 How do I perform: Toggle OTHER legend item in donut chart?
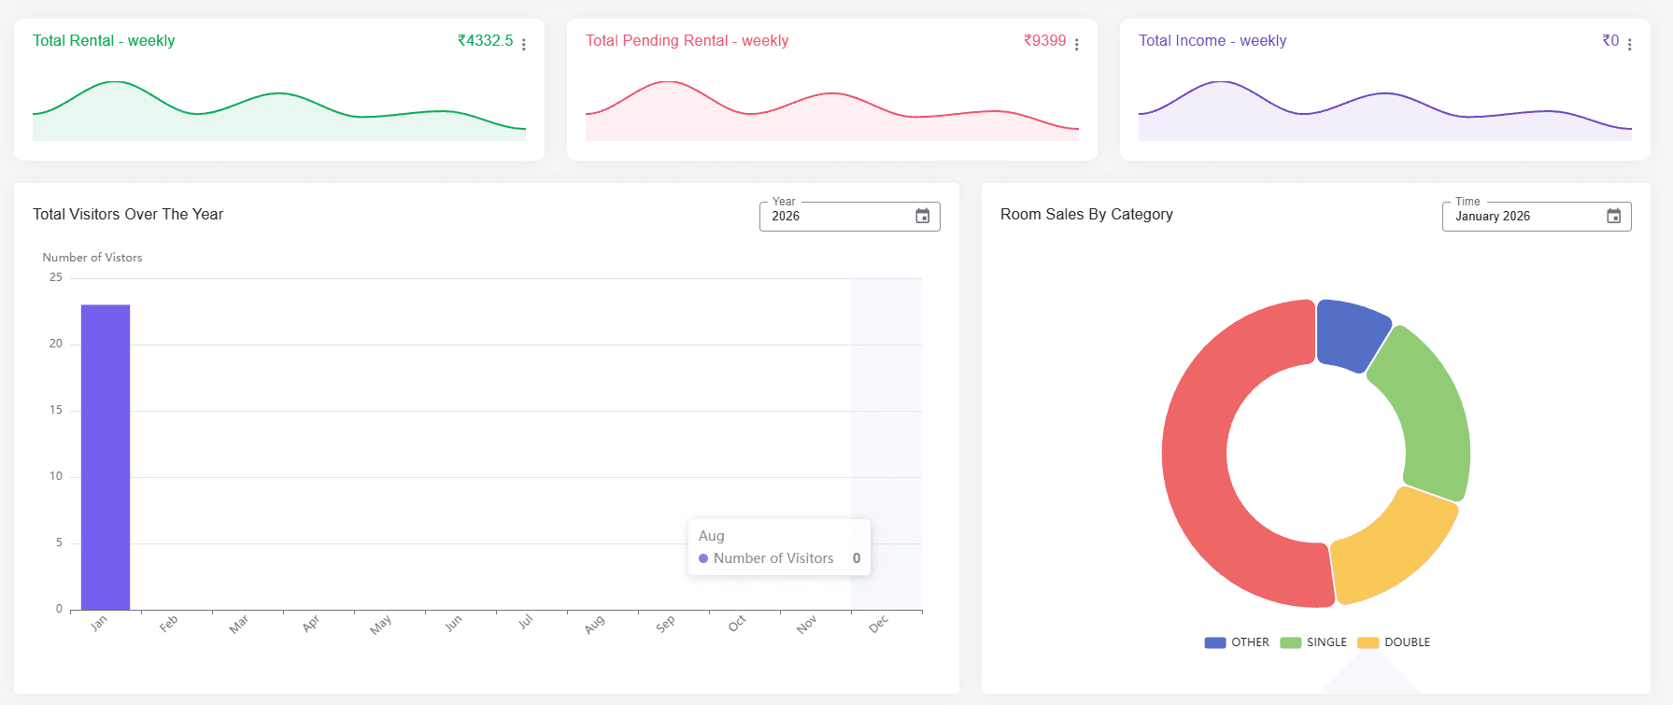tap(1237, 642)
